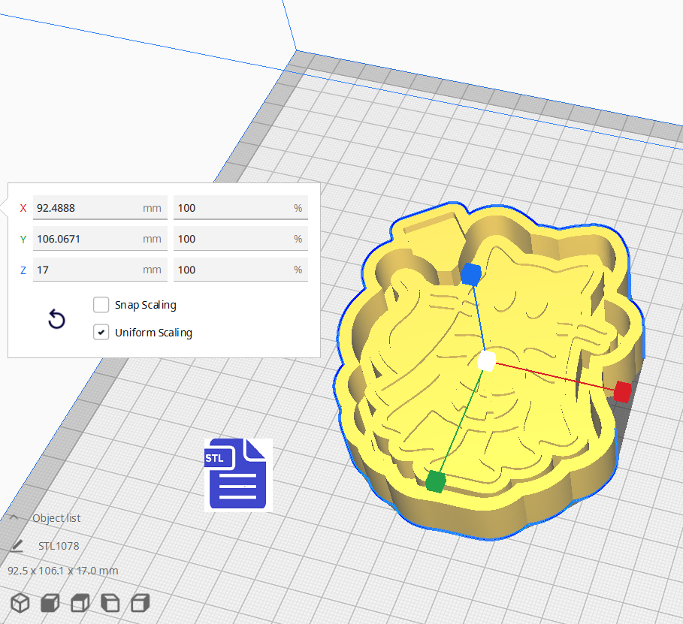This screenshot has width=683, height=624.
Task: Edit the Y dimension value field
Action: tap(99, 239)
